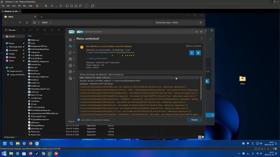Cancel the ESET scan with the blue X button
This screenshot has width=280, height=157.
point(198,53)
